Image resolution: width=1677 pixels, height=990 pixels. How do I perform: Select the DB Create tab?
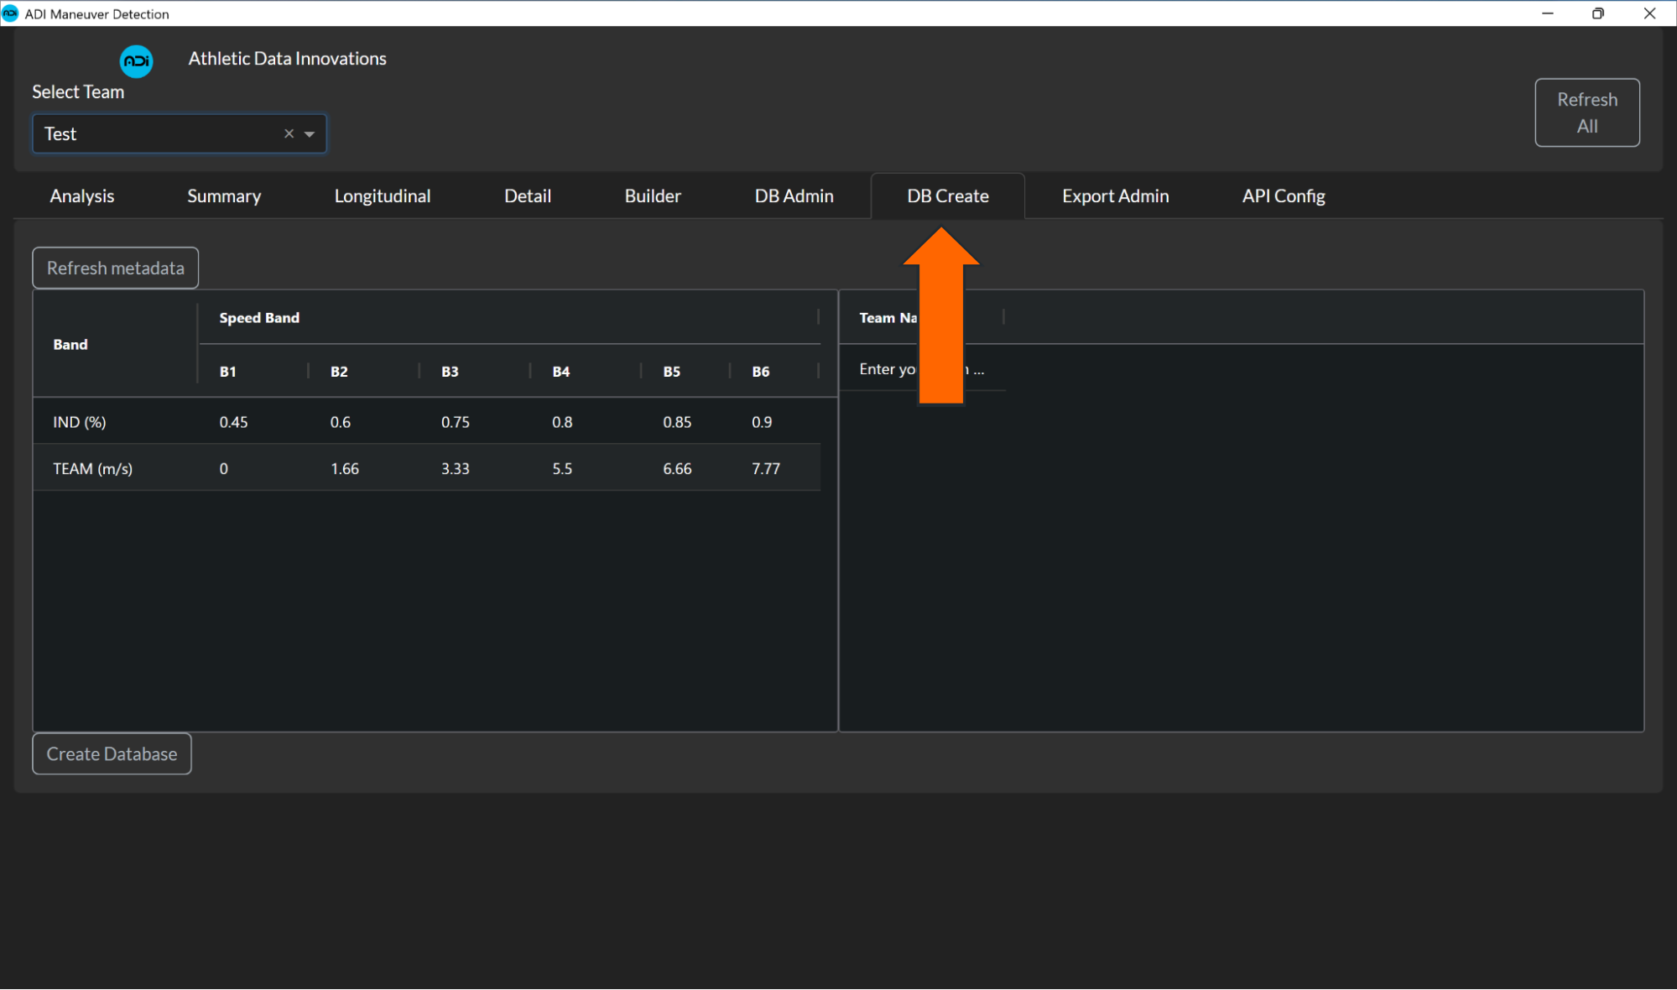click(x=948, y=195)
